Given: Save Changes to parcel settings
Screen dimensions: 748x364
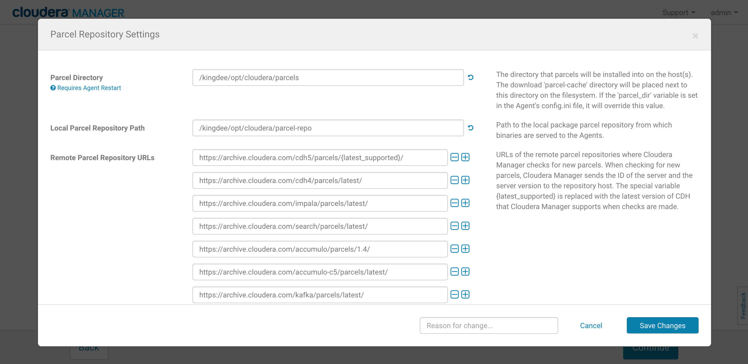Looking at the screenshot, I should tap(662, 326).
